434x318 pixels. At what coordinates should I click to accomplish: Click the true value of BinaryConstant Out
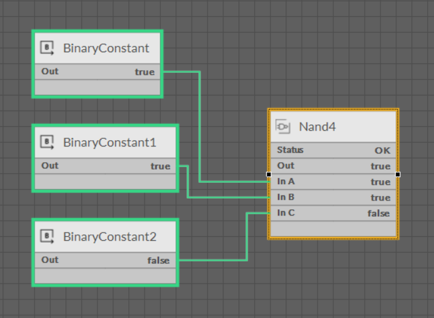click(x=145, y=72)
